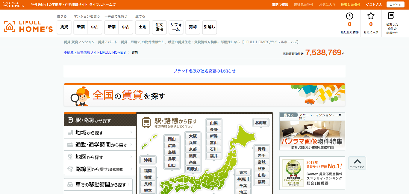Viewport: 409px width, 194px height.
Task: Expand 車での移動時間から探す chevron arrow
Action: coord(128,184)
